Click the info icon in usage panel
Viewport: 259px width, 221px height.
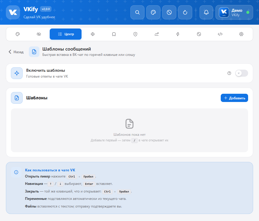pyautogui.click(x=16, y=172)
